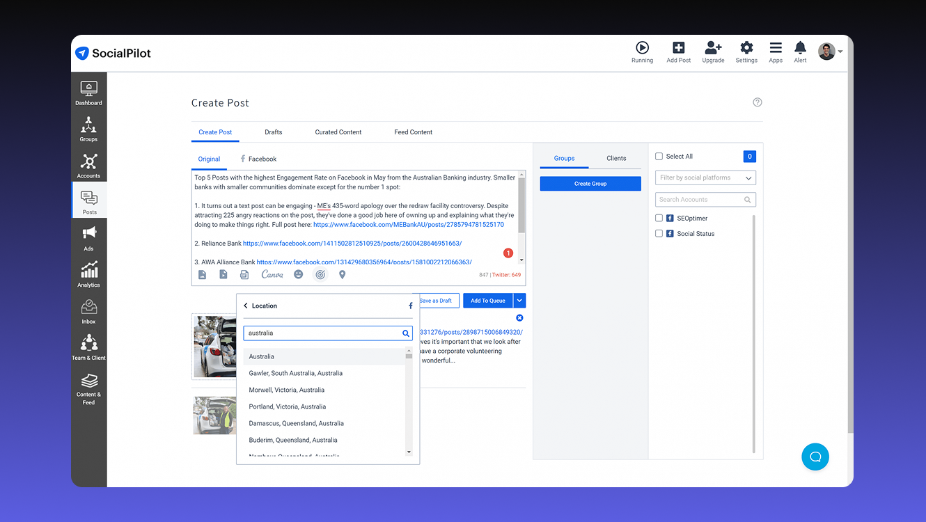Click the add image icon below post text
Screen dimensions: 926x522
202,275
